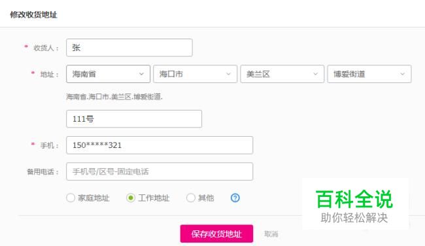Click the 海南省.海口市.美兰区.博爱街道. address summary text
Image resolution: width=425 pixels, height=246 pixels.
114,97
